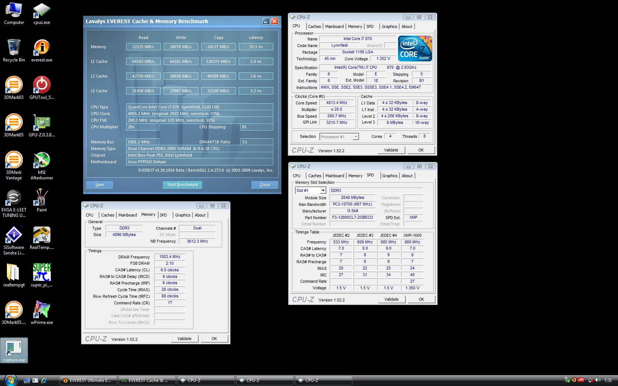Click the Internet Explorer quick launch icon
This screenshot has height=386, width=618.
[44, 380]
